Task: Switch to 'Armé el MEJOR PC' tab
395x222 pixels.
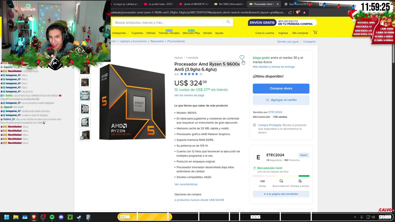Action: [x=194, y=4]
